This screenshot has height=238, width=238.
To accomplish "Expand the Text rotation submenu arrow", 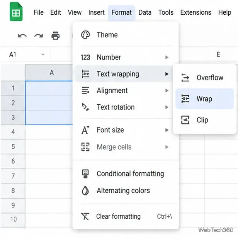I will coord(167,107).
